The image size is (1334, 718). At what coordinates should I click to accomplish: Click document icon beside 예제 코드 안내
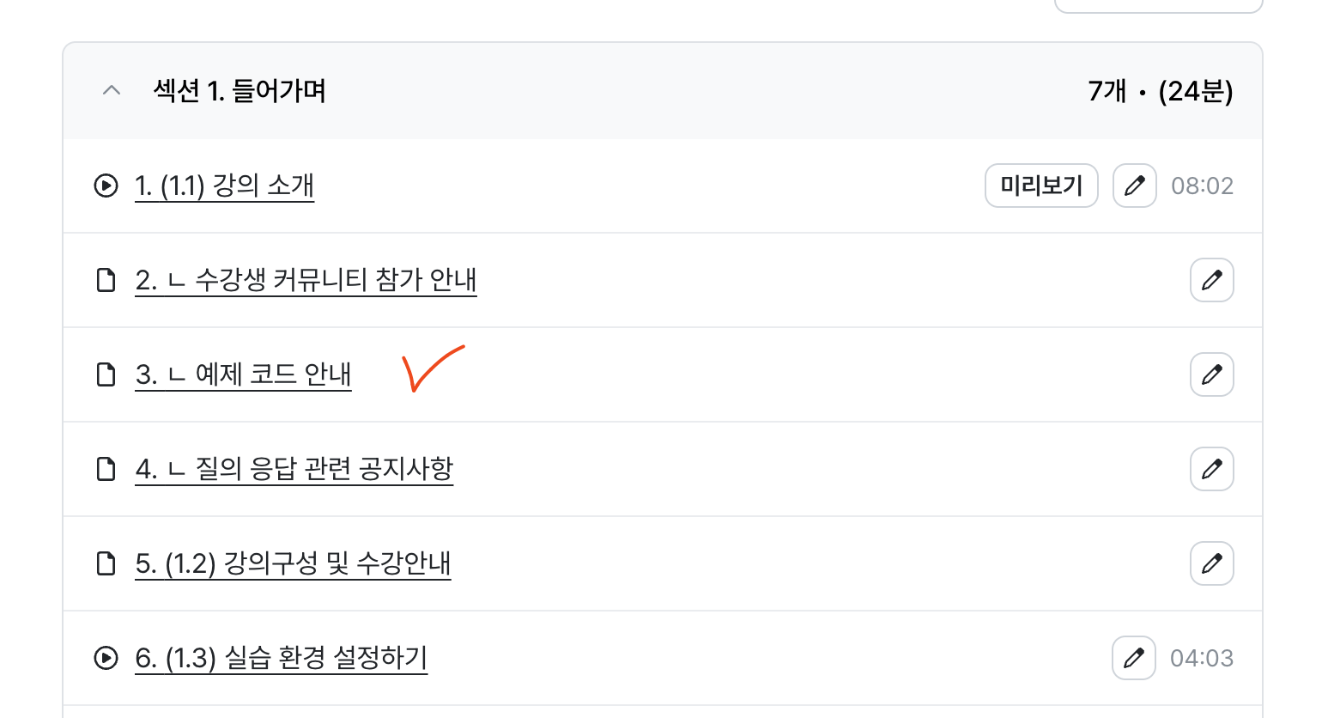coord(106,374)
